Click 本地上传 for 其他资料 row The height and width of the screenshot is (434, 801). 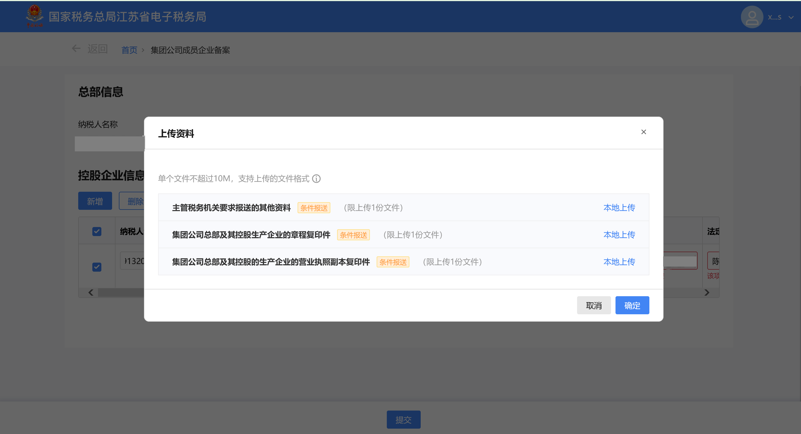(x=619, y=208)
